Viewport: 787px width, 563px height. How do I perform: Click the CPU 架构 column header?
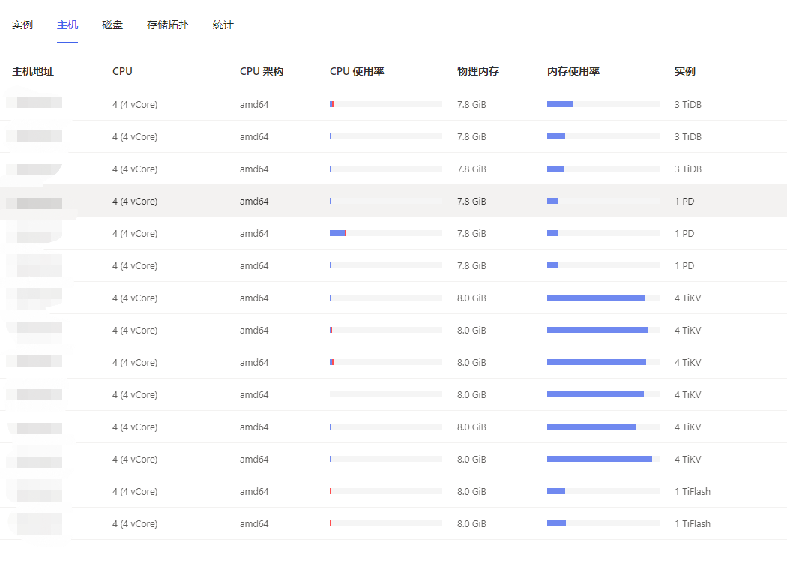click(262, 72)
